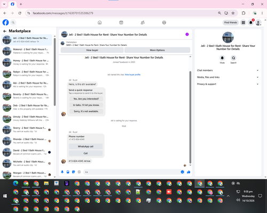Send quick reply 'In talks. I'll let you know.'
267x213 pixels.
[x=86, y=105]
